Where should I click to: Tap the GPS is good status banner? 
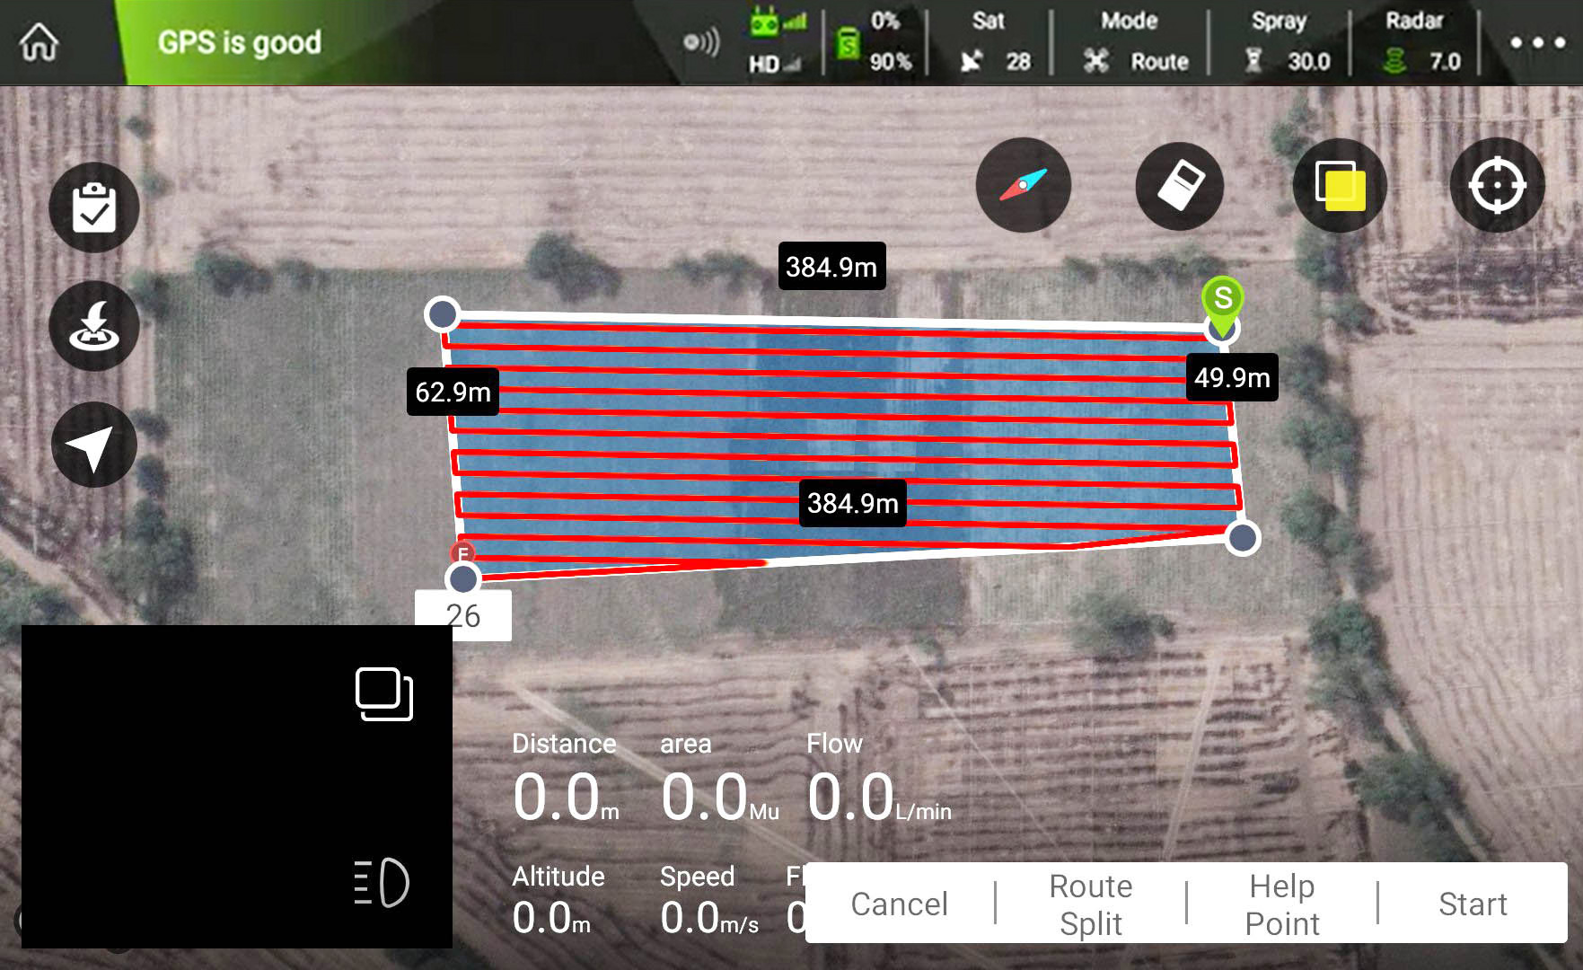click(x=240, y=42)
